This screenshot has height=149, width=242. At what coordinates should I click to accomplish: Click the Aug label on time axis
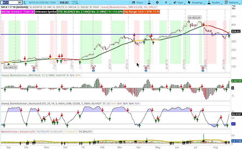click(216, 147)
